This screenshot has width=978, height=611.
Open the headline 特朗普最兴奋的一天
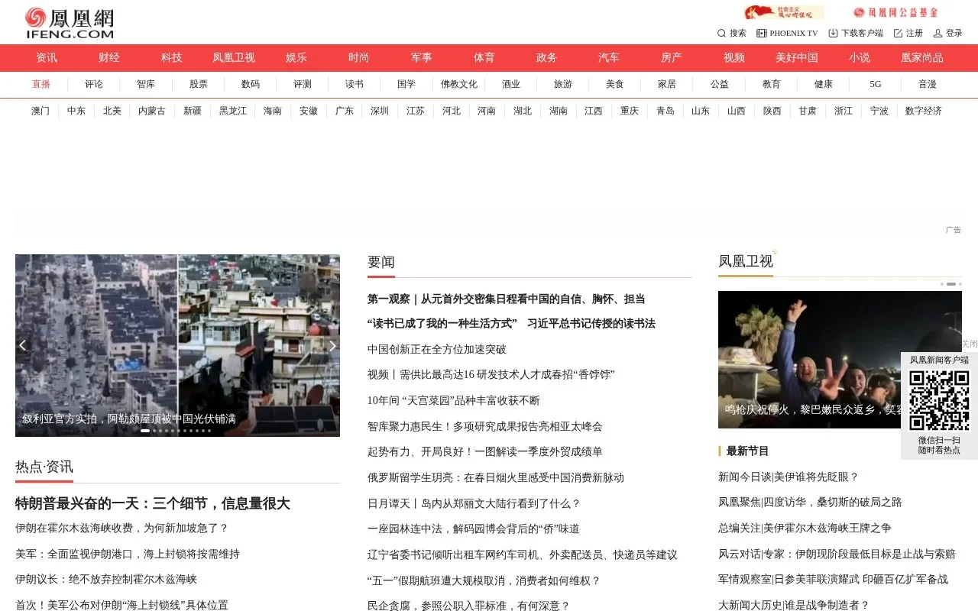[151, 503]
